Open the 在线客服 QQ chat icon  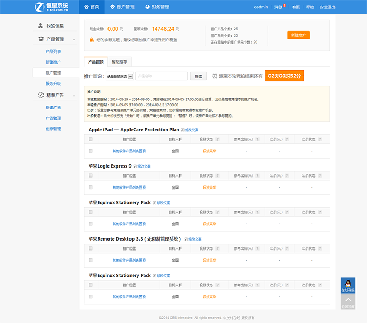(348, 284)
